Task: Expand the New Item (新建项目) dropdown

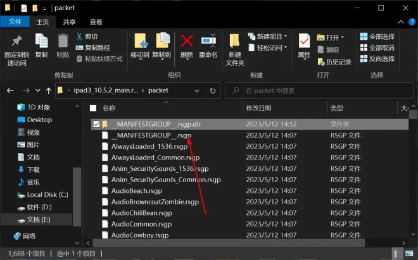Action: pos(268,37)
